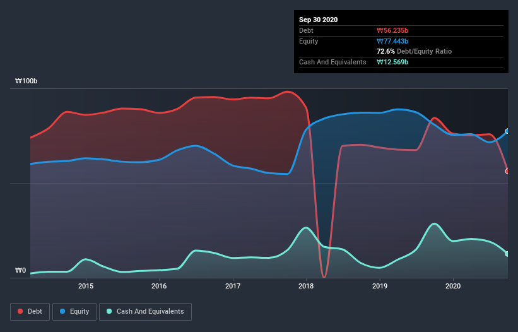The height and width of the screenshot is (332, 518).
Task: Toggle Cash And Equivalents legend button
Action: click(145, 312)
